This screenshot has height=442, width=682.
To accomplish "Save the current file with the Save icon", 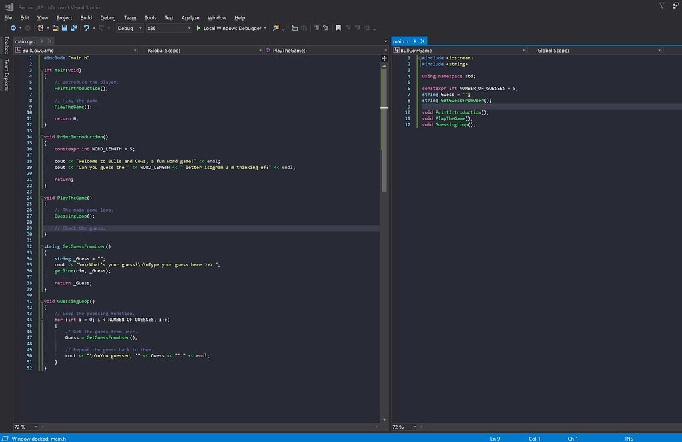I will tap(64, 28).
